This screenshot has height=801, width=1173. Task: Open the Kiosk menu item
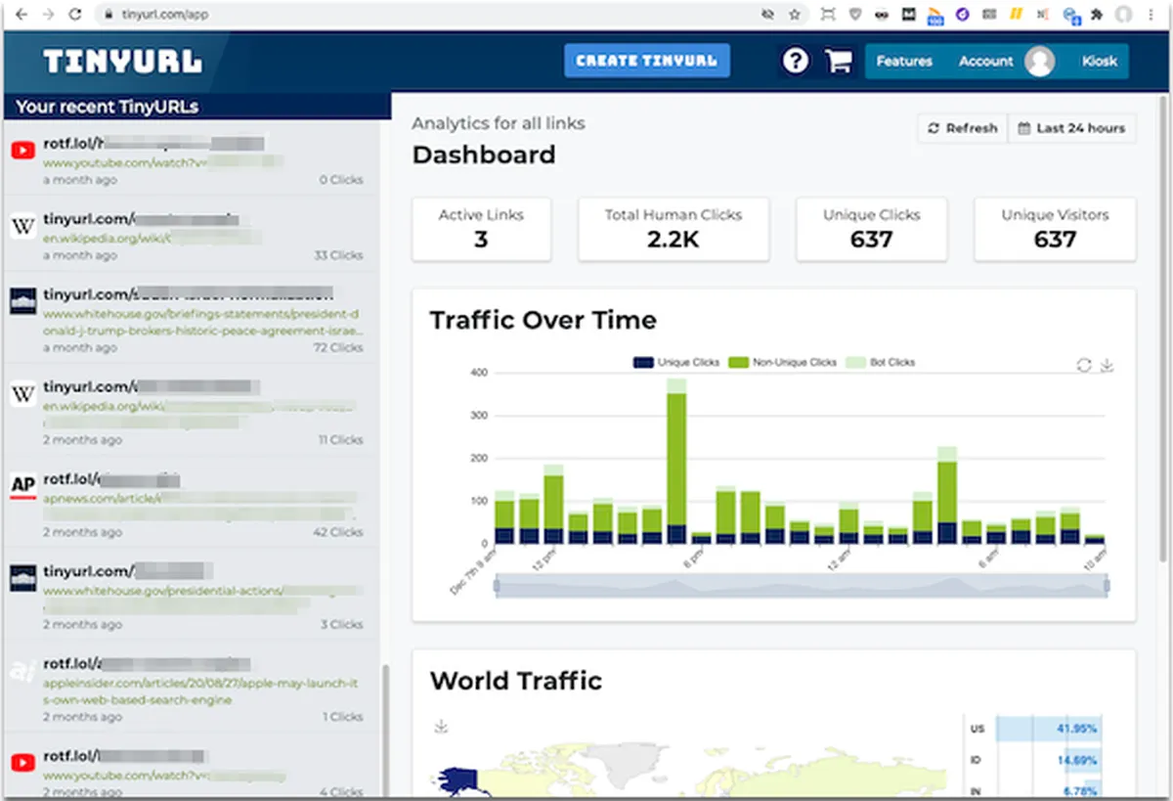tap(1100, 61)
